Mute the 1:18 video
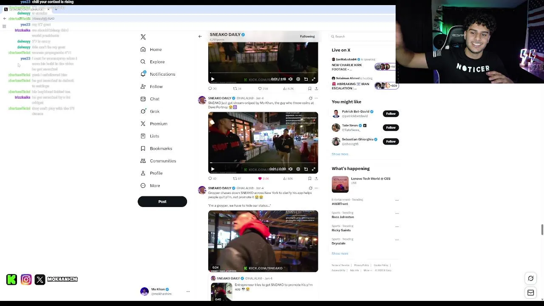Image resolution: width=544 pixels, height=306 pixels. pos(291,79)
